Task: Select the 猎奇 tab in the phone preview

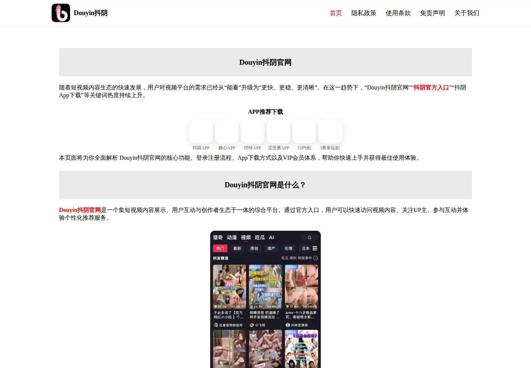Action: (218, 238)
